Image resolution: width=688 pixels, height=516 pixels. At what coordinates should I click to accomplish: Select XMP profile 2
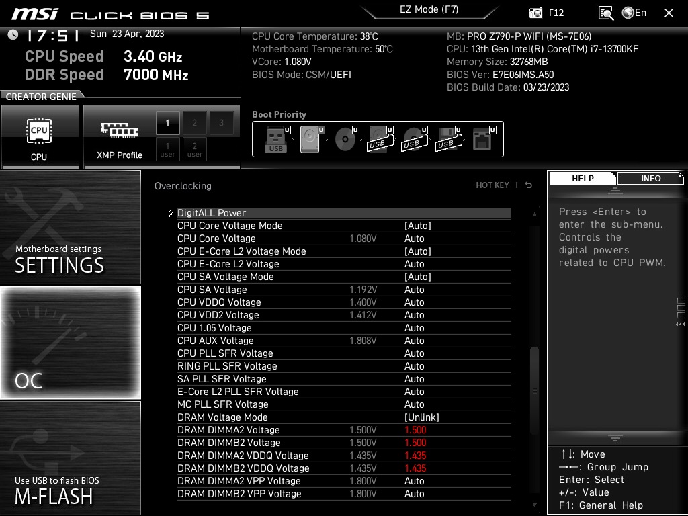(194, 122)
